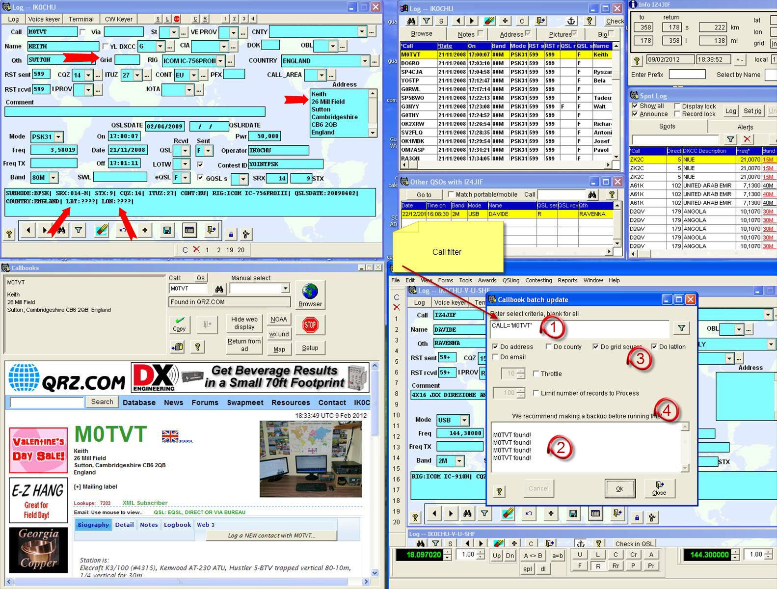This screenshot has width=777, height=589.
Task: Click help icon in top-left IK0CHU log form
Action: point(9,234)
